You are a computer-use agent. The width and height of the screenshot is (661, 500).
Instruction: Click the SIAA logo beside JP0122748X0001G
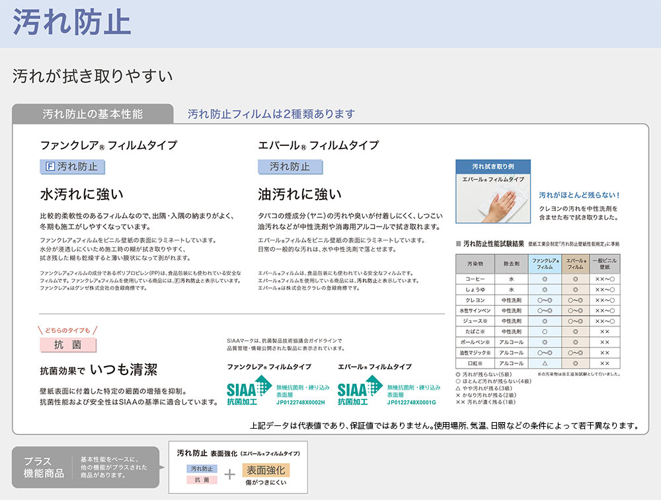click(x=360, y=390)
